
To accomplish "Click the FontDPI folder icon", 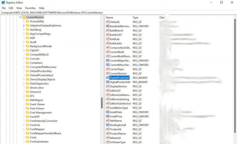I will click(x=27, y=117).
